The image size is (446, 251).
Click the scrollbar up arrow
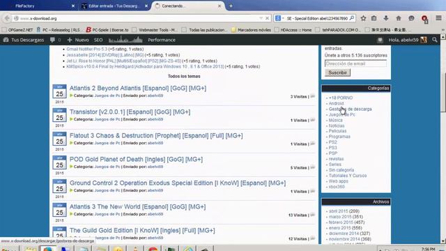[x=443, y=37]
